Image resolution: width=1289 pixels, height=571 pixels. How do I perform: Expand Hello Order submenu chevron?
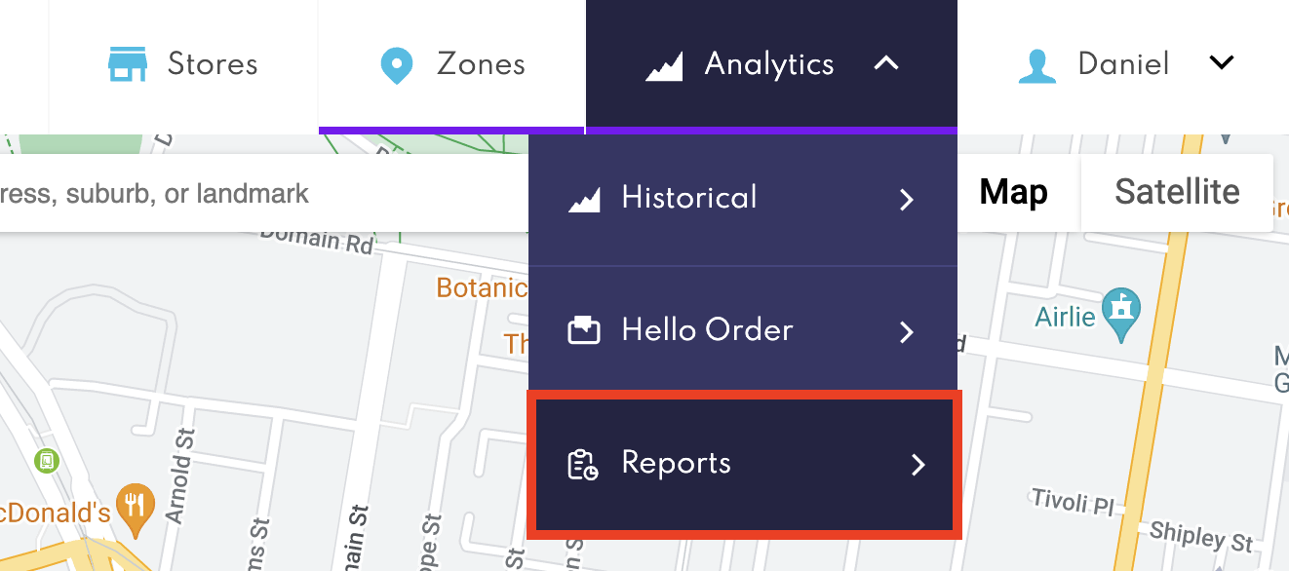point(907,332)
